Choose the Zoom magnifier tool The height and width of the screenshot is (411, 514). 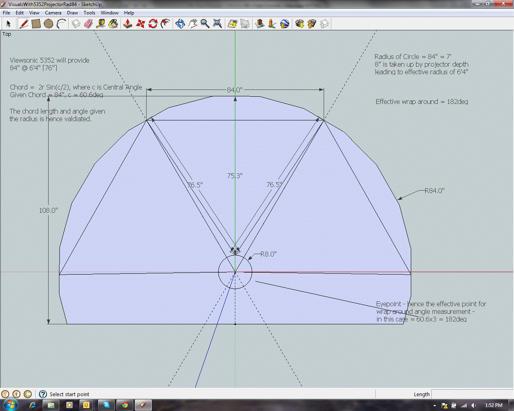point(205,24)
